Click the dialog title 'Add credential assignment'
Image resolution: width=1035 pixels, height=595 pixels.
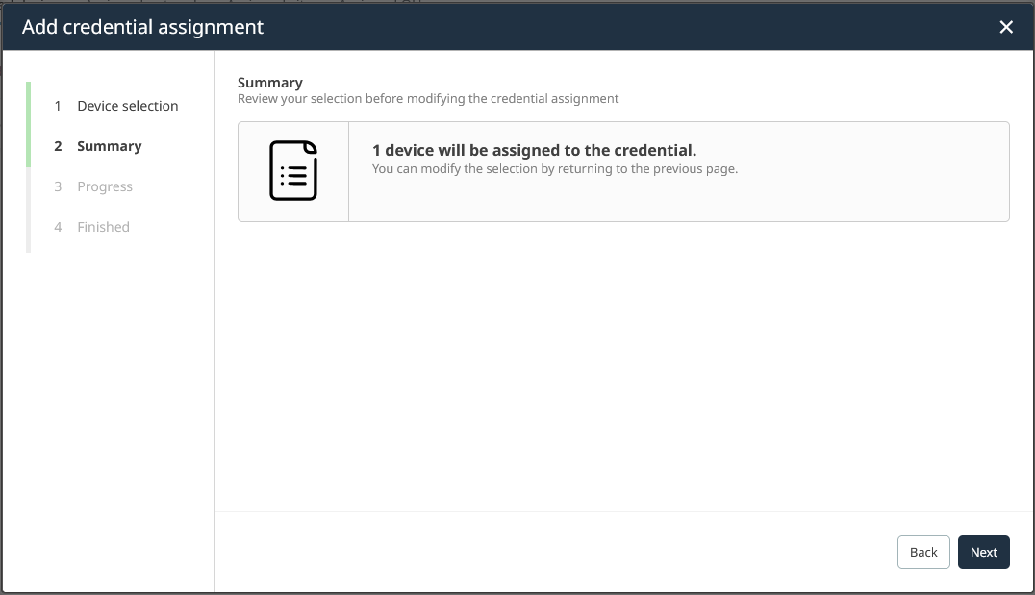[142, 27]
